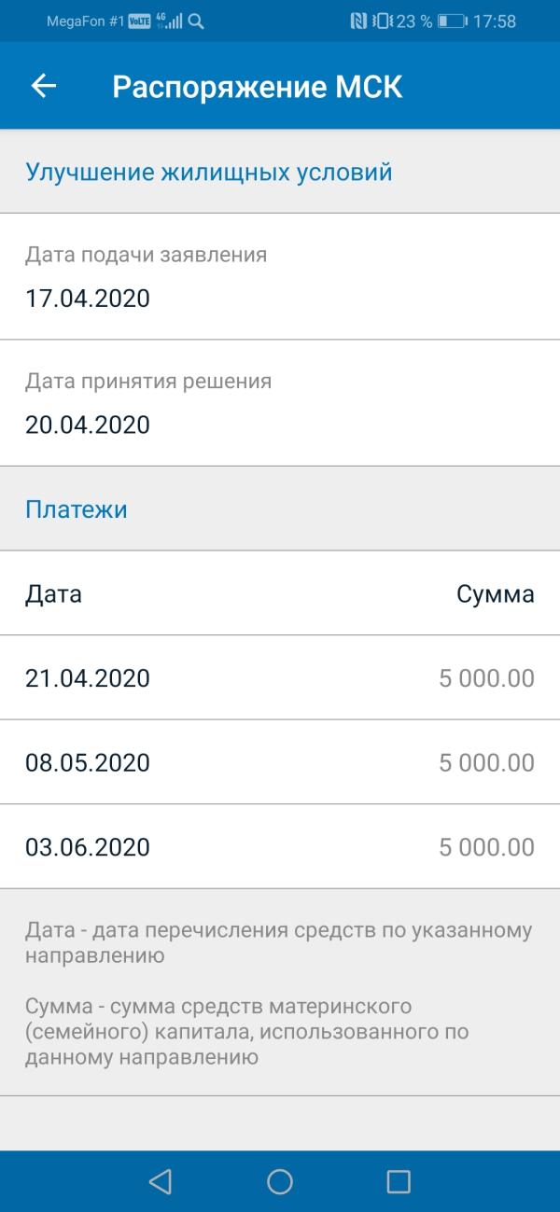This screenshot has height=1212, width=560.
Task: Tap the Распоряжение МСК title
Action: (258, 87)
